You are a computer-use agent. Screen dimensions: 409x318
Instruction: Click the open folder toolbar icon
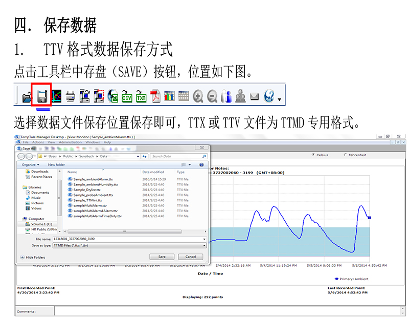(x=27, y=96)
